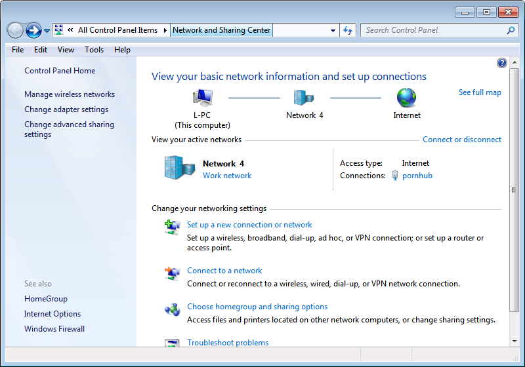Open Connect to a network link

[x=224, y=271]
